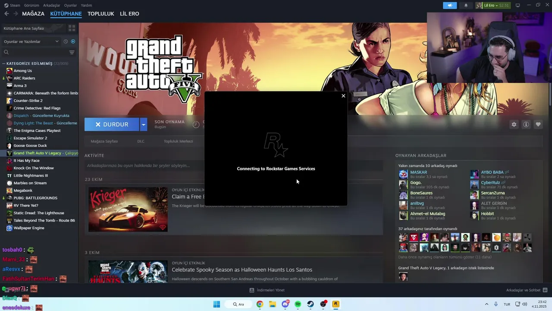552x311 pixels.
Task: Open MAĞAZA tab
Action: point(33,14)
